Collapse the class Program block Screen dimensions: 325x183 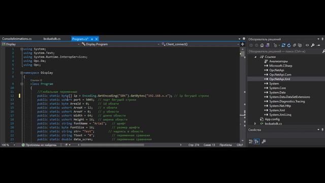click(x=22, y=84)
